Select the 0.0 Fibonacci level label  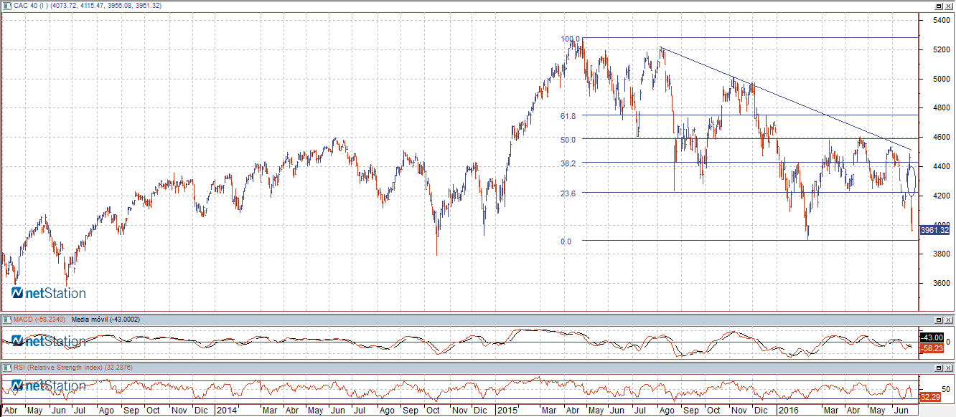(x=566, y=241)
